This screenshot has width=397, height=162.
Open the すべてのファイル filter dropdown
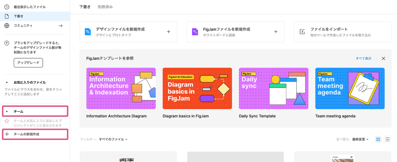point(113,139)
